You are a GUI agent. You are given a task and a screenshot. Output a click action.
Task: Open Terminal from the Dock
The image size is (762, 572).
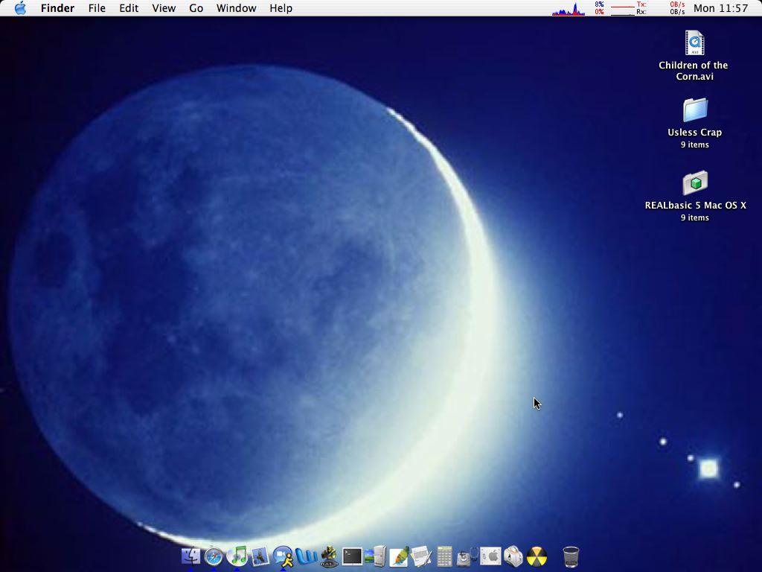click(352, 556)
